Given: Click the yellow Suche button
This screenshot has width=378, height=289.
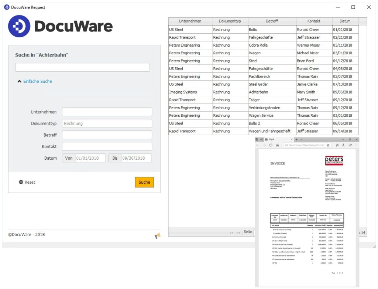Looking at the screenshot, I should [x=144, y=182].
